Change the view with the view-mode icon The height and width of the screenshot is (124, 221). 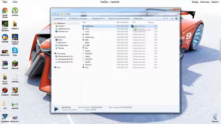tap(164, 18)
